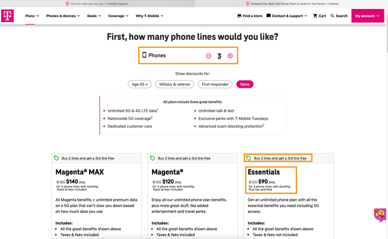
Task: Expand Contact & support menu
Action: pos(287,16)
